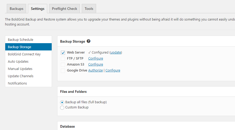Check the Google Drive storage checkbox
This screenshot has height=130, width=235.
click(x=63, y=70)
